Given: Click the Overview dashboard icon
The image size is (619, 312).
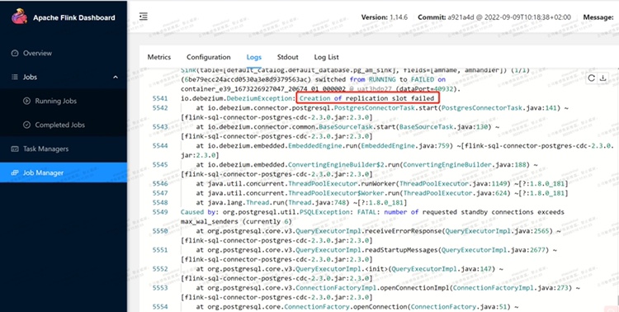Looking at the screenshot, I should (x=15, y=53).
